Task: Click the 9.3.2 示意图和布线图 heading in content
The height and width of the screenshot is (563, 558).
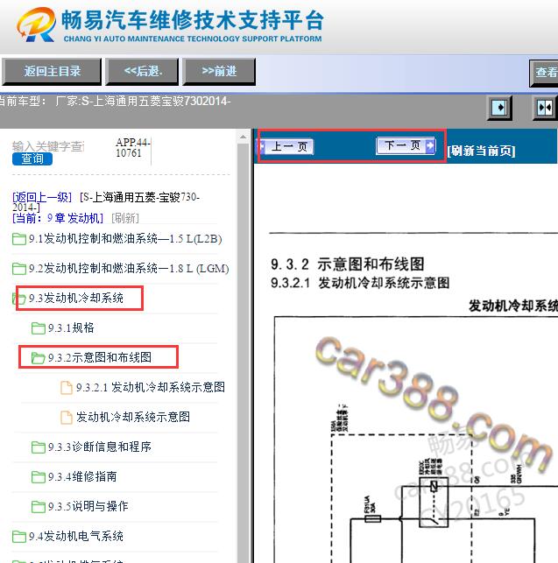Action: point(348,264)
